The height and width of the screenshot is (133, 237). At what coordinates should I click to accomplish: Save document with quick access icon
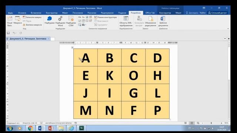[x=8, y=33]
